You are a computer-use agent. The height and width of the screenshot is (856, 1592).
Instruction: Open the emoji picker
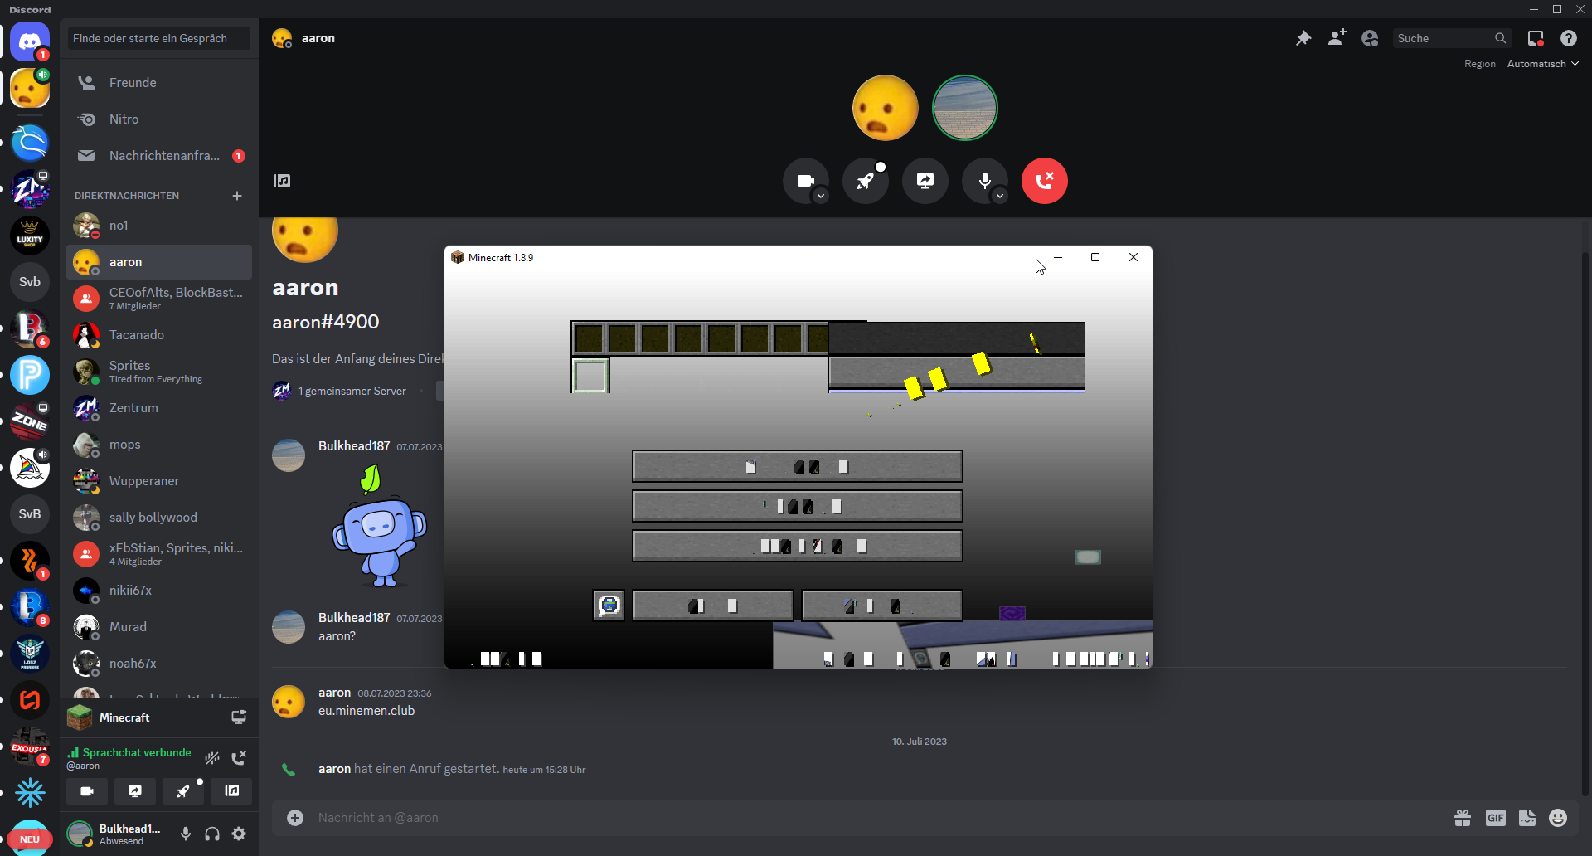(x=1558, y=818)
